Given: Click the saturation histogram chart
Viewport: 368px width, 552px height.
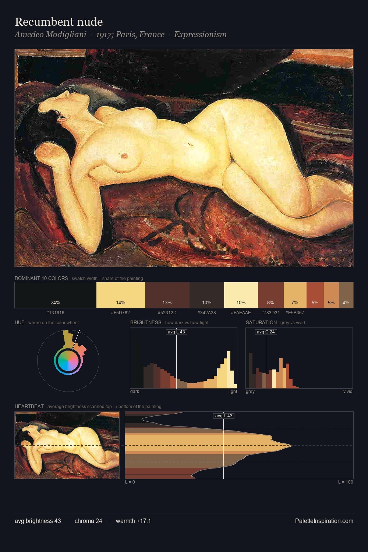Looking at the screenshot, I should tap(299, 358).
